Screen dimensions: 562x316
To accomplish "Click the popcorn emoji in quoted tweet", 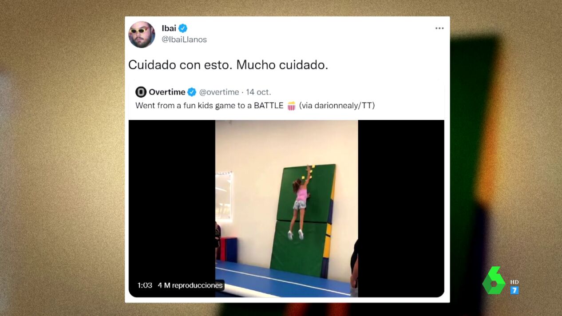I will 291,106.
